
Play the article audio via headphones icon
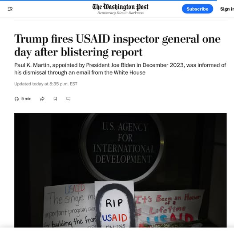pyautogui.click(x=16, y=99)
